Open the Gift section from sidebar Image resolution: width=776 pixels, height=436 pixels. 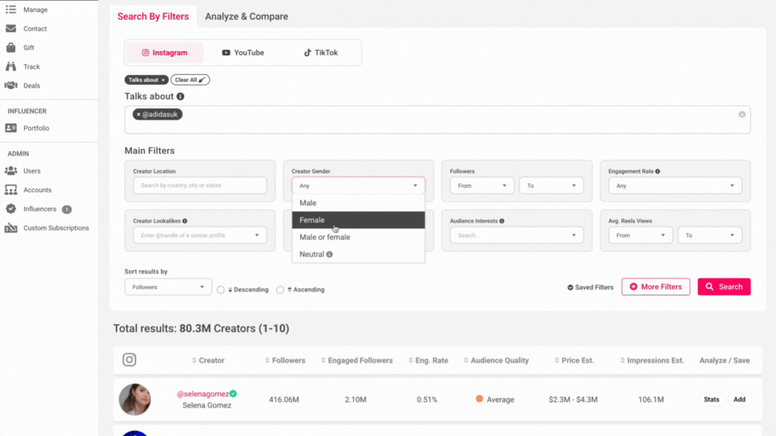tap(29, 47)
